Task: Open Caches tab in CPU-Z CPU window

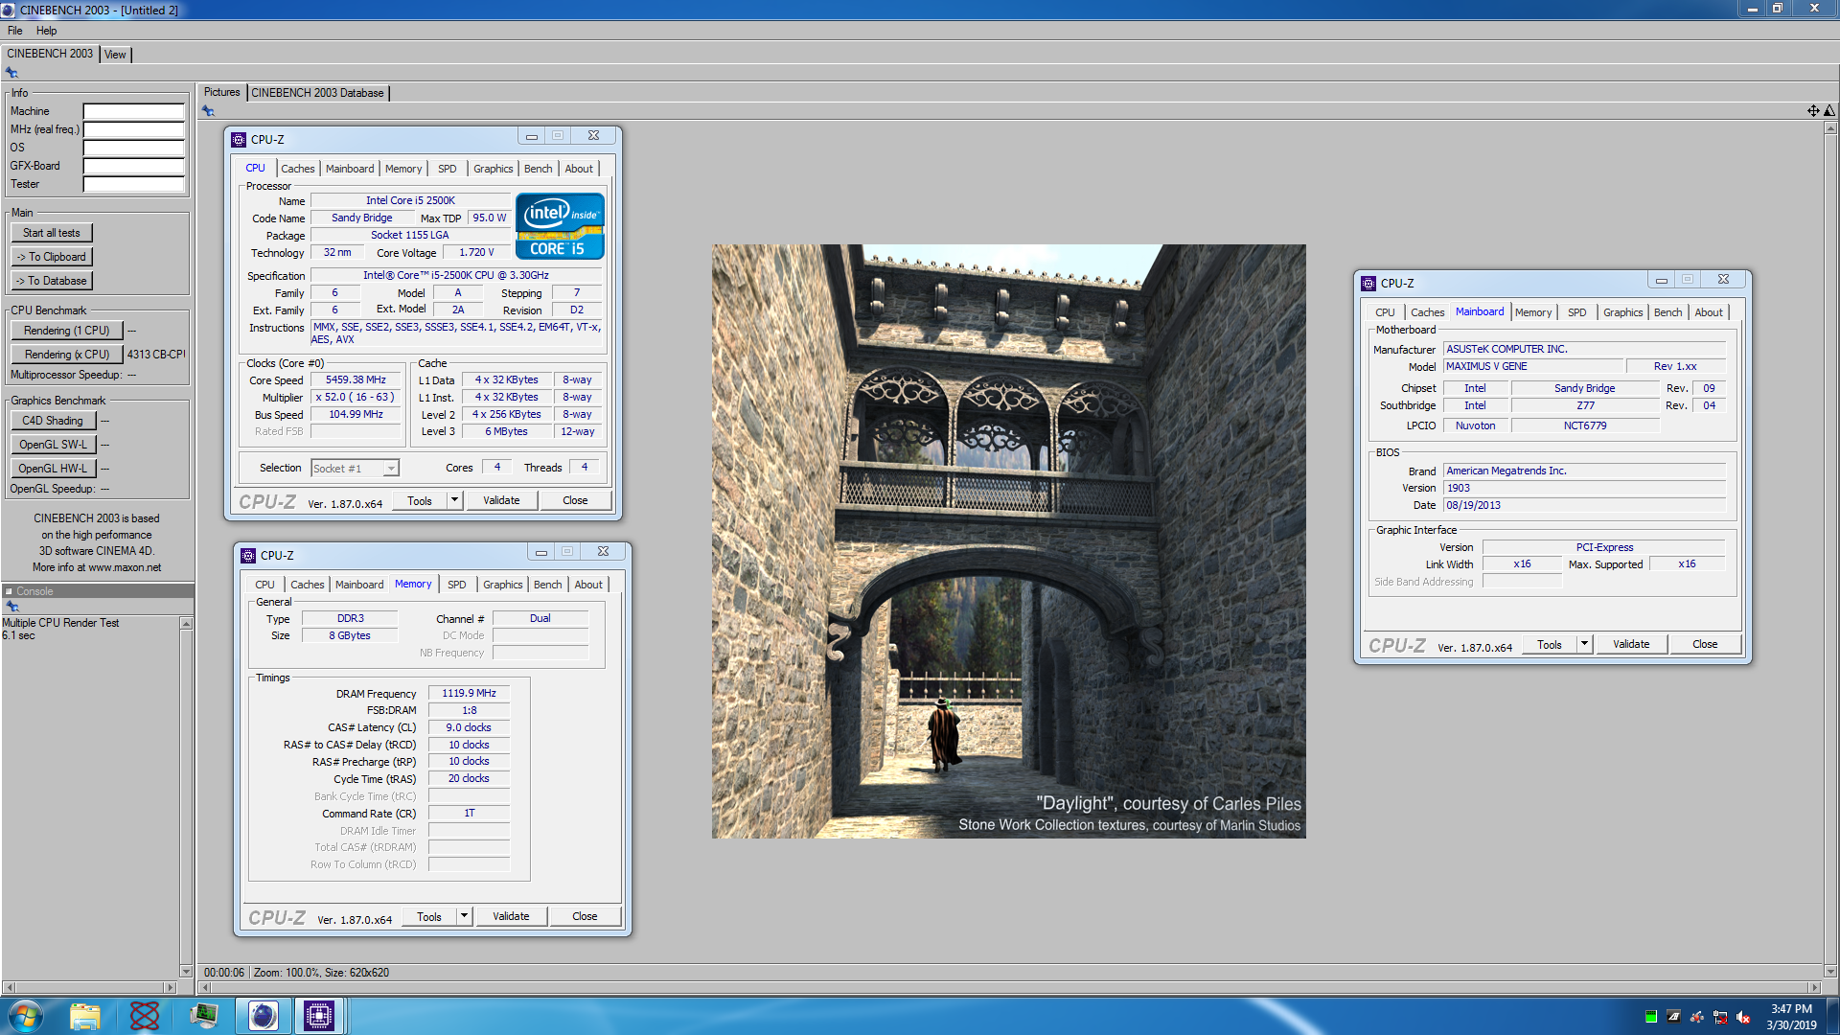Action: [297, 169]
